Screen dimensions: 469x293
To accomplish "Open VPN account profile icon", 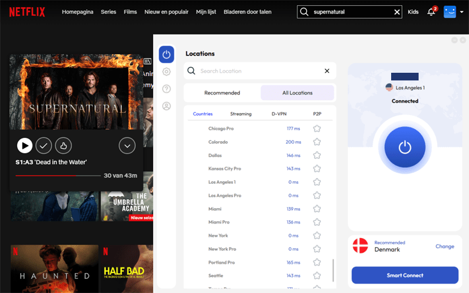I will [167, 106].
